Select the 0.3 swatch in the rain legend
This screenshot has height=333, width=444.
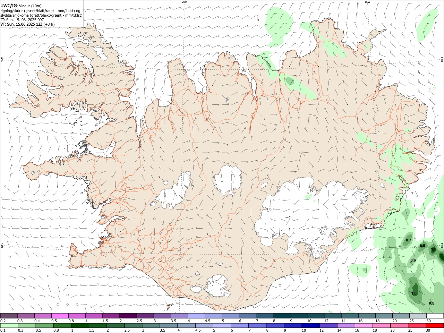pos(27,325)
